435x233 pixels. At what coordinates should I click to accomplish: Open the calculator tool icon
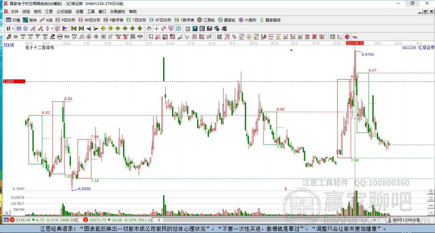[195, 28]
